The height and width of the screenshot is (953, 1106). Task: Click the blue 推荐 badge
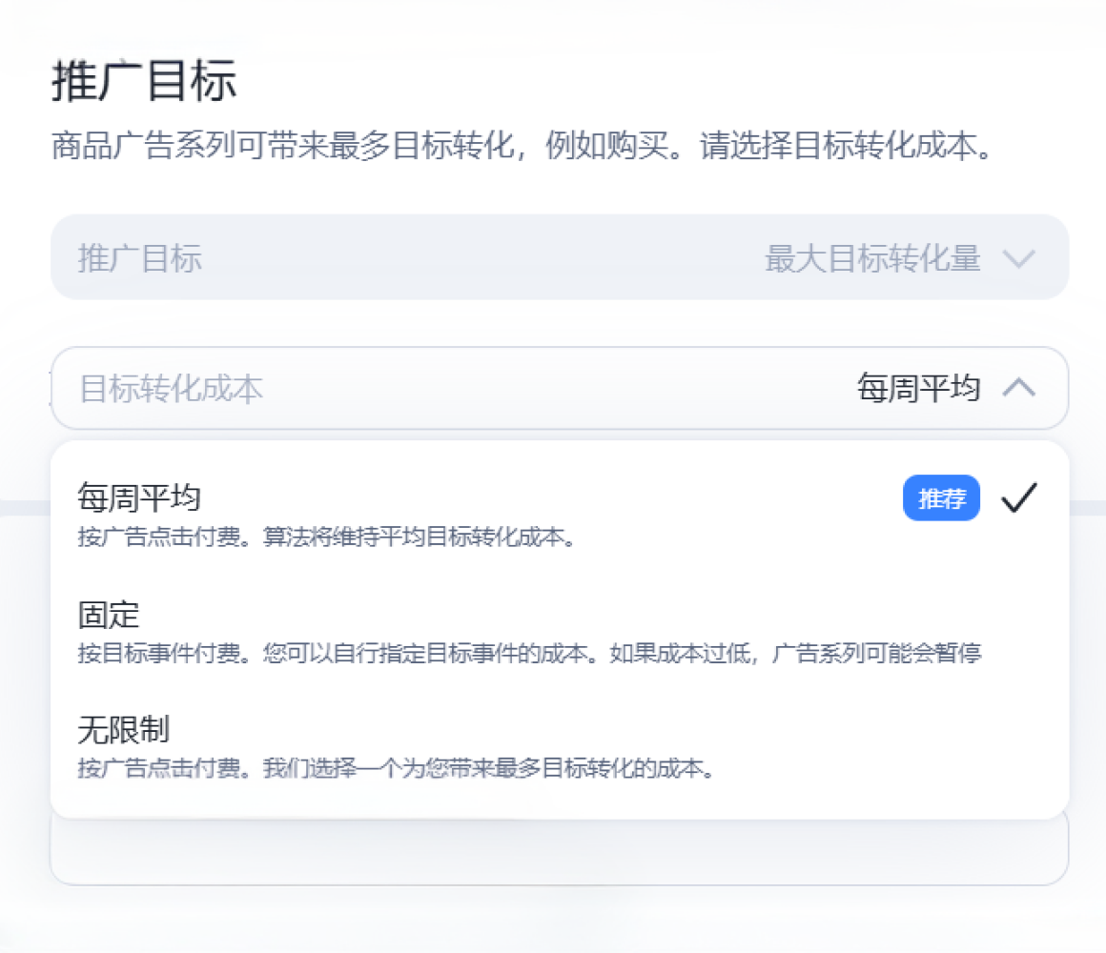tap(941, 498)
